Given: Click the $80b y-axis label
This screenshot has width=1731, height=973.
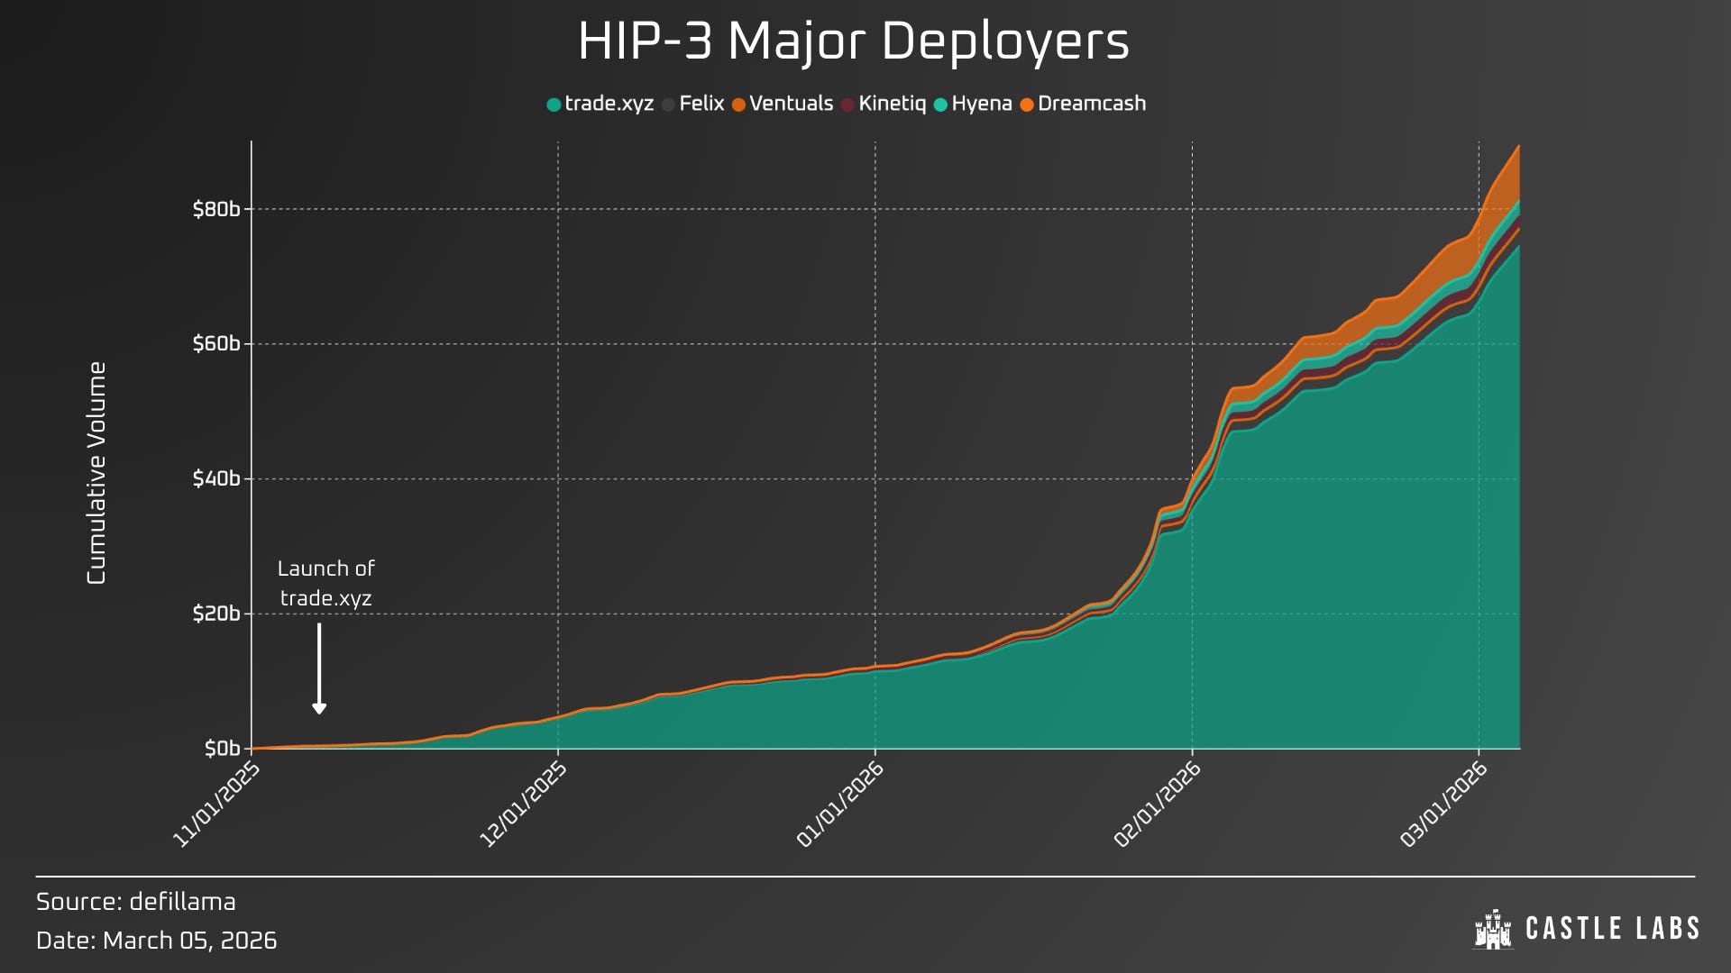Looking at the screenshot, I should (216, 209).
